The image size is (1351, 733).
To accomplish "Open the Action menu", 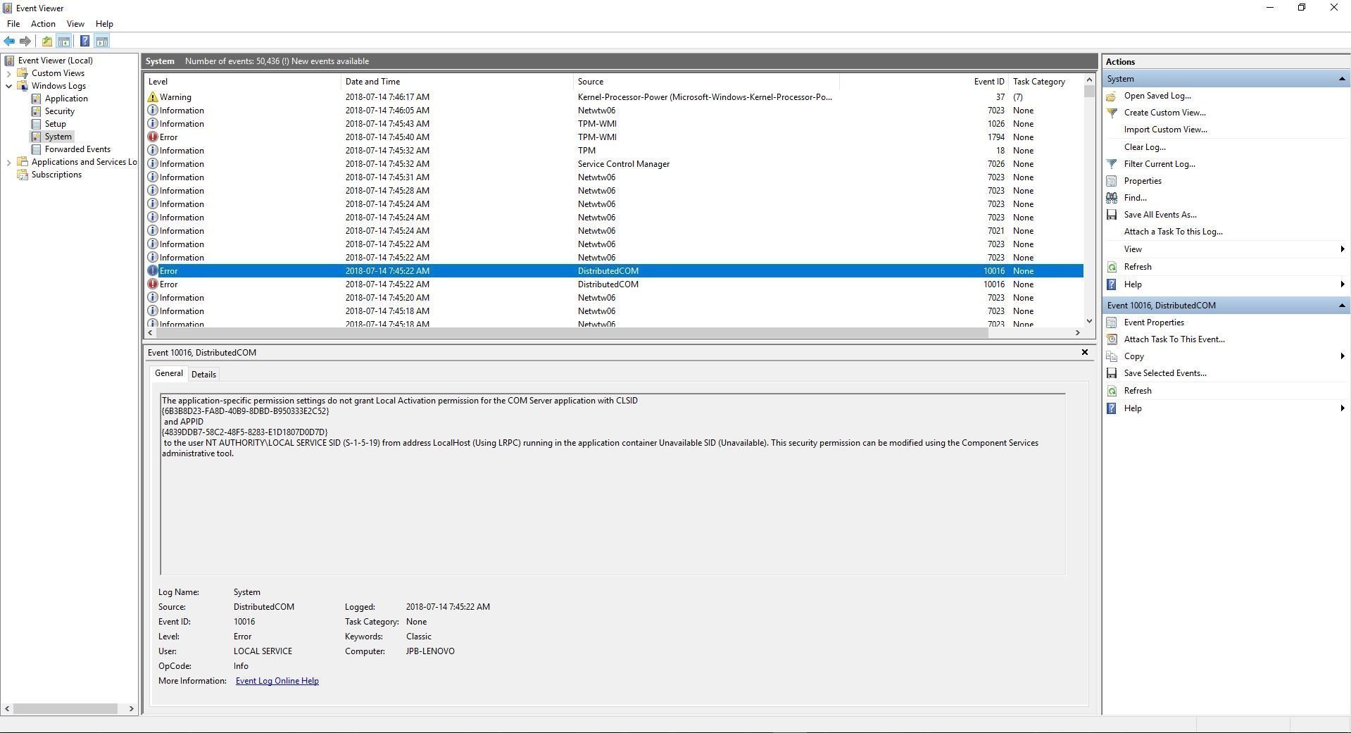I will click(x=43, y=23).
